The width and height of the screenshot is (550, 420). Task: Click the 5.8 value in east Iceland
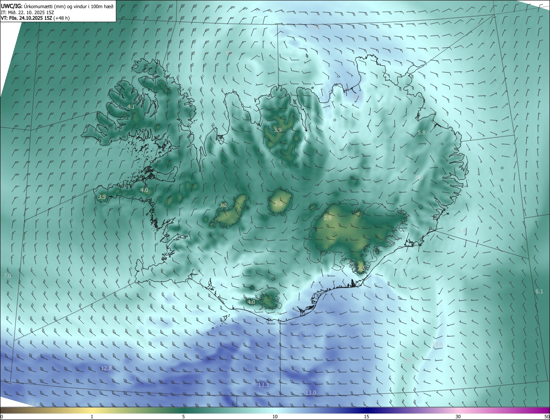(x=422, y=133)
